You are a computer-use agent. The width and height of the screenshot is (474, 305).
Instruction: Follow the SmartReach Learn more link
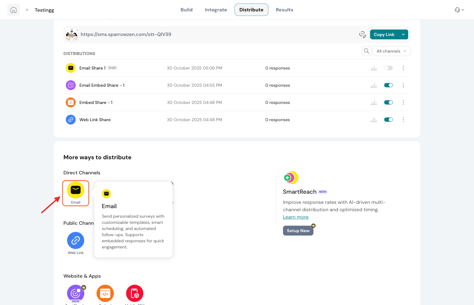pyautogui.click(x=296, y=217)
